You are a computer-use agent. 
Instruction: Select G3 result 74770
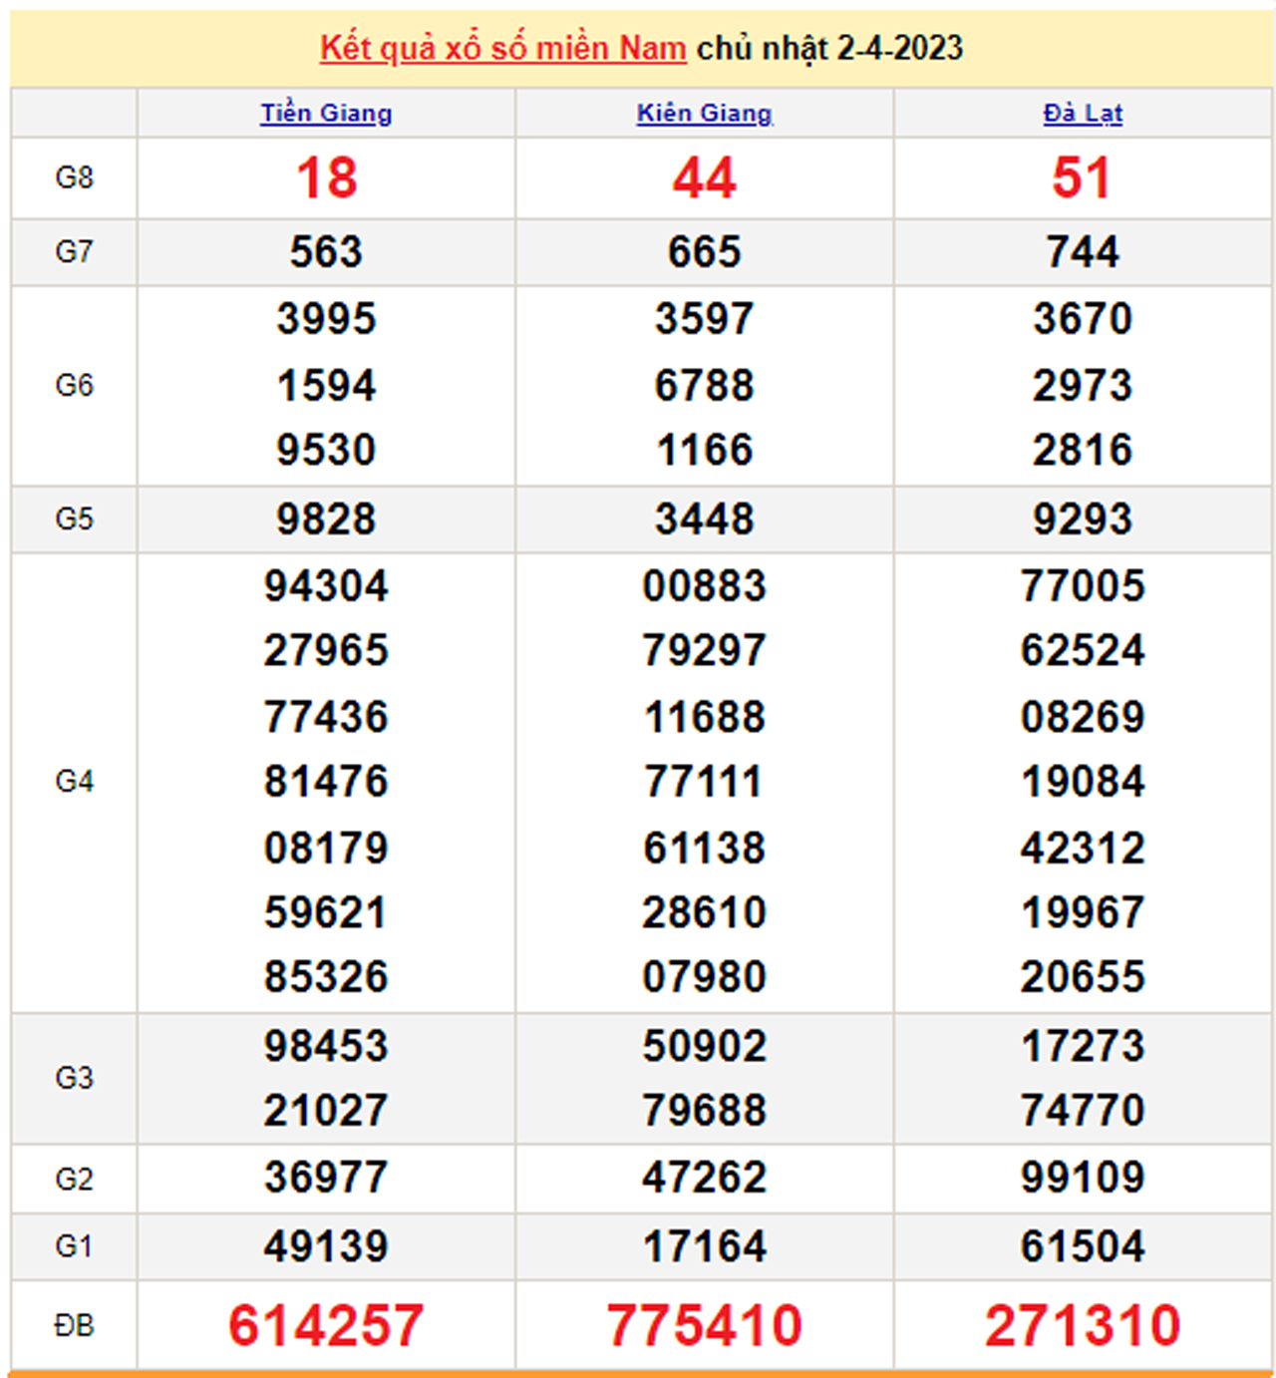(1083, 1111)
